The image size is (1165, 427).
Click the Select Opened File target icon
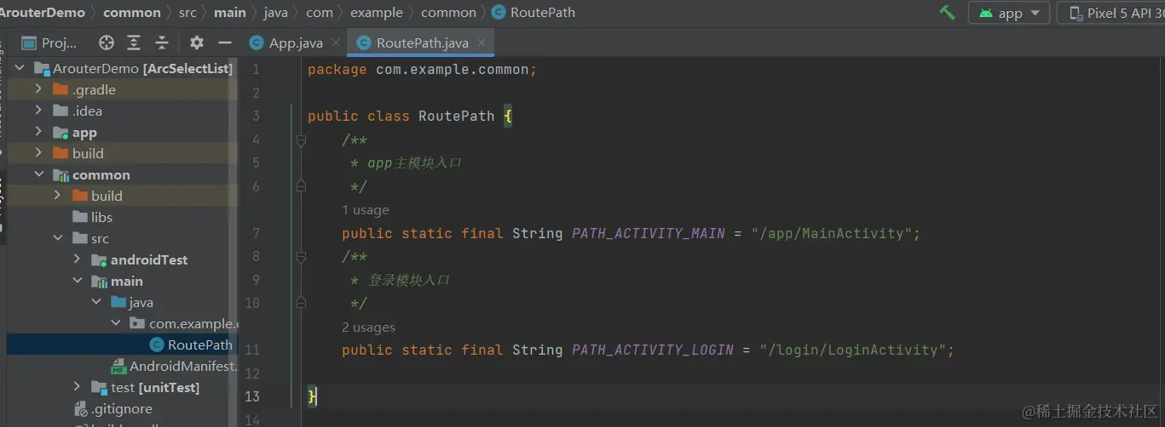click(x=107, y=43)
